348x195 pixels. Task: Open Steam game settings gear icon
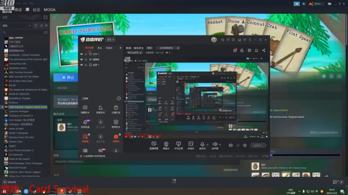324,76
